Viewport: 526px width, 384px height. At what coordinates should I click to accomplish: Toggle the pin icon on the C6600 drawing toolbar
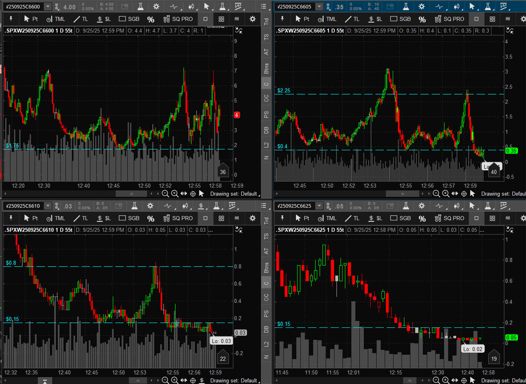pos(11,19)
